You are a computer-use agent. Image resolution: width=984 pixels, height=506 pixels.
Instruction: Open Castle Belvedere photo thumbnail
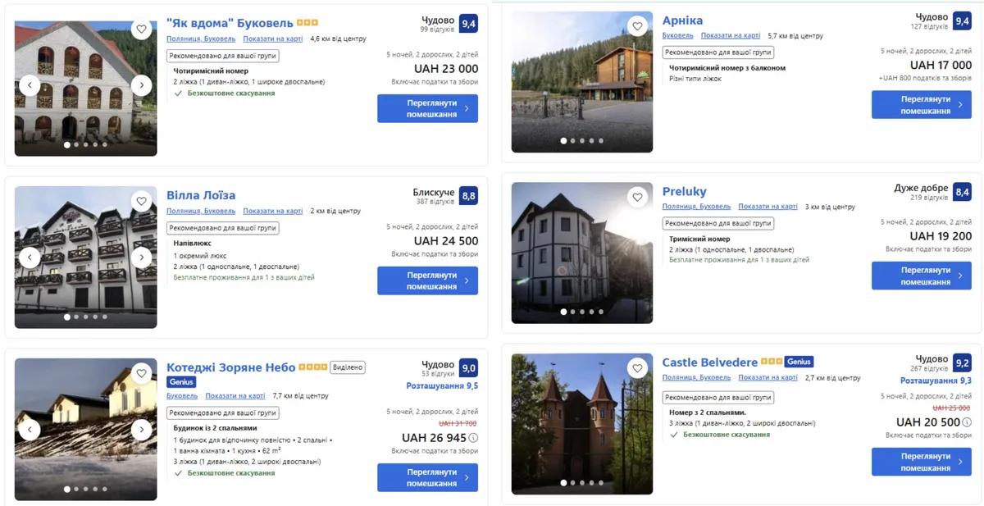click(x=581, y=422)
